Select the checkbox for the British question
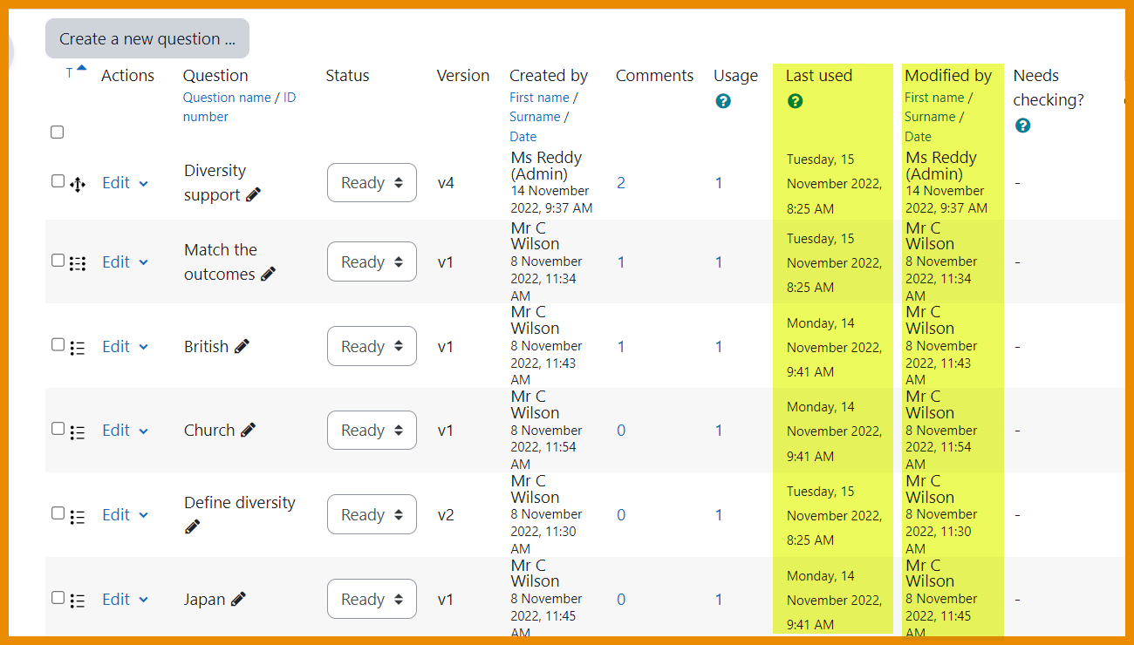Image resolution: width=1134 pixels, height=645 pixels. [x=58, y=345]
